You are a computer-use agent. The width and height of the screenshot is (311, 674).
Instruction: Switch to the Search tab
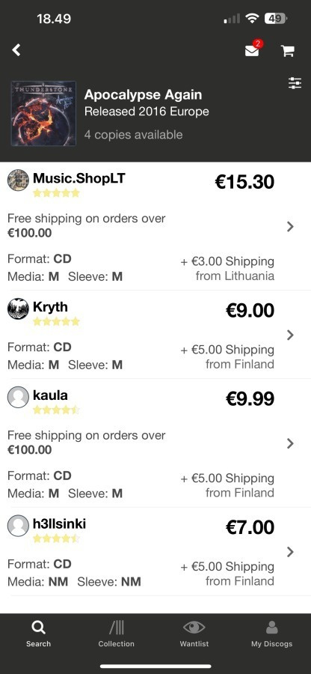(38, 634)
